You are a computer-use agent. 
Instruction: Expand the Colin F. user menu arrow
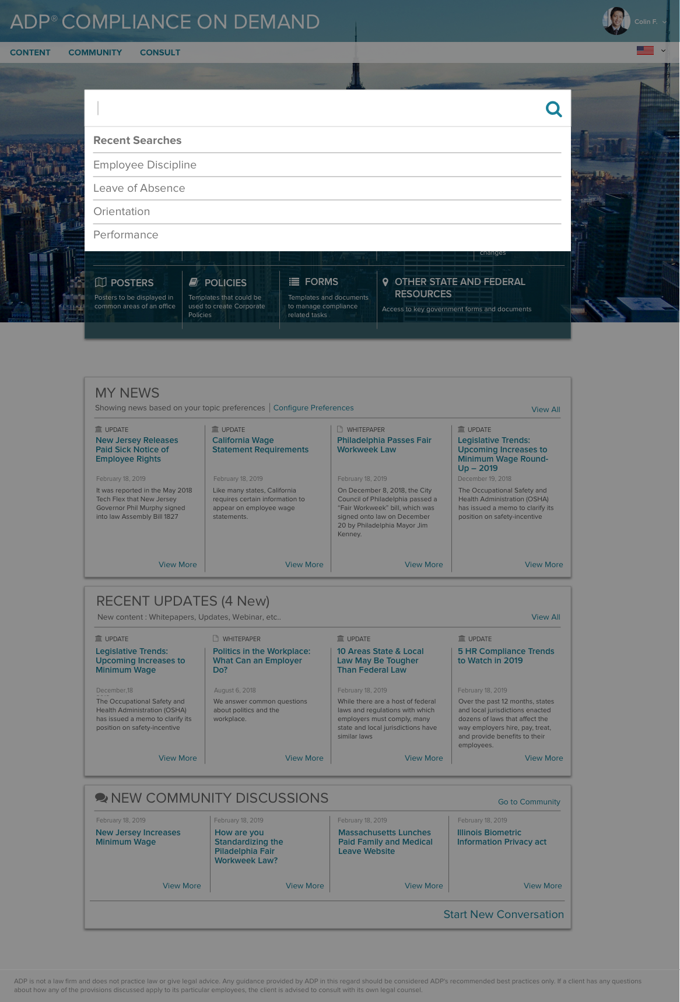click(664, 22)
